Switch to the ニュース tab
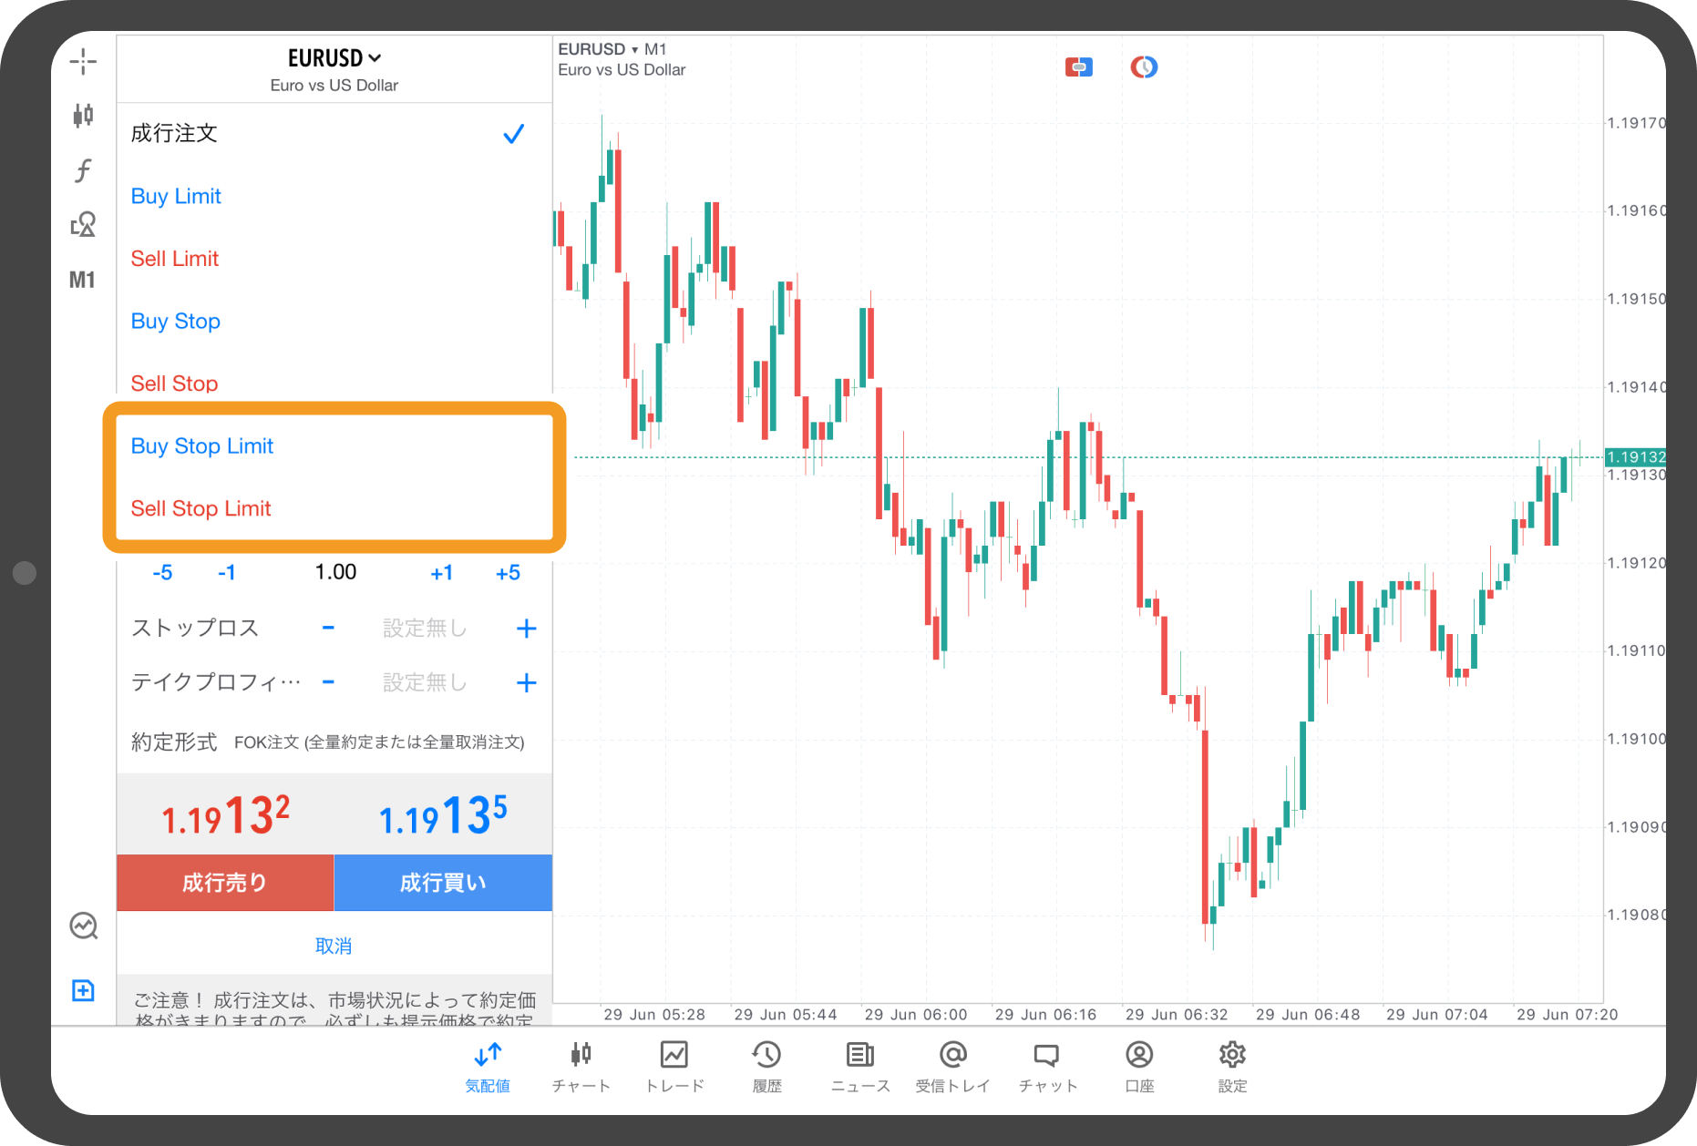Image resolution: width=1697 pixels, height=1146 pixels. pyautogui.click(x=859, y=1065)
